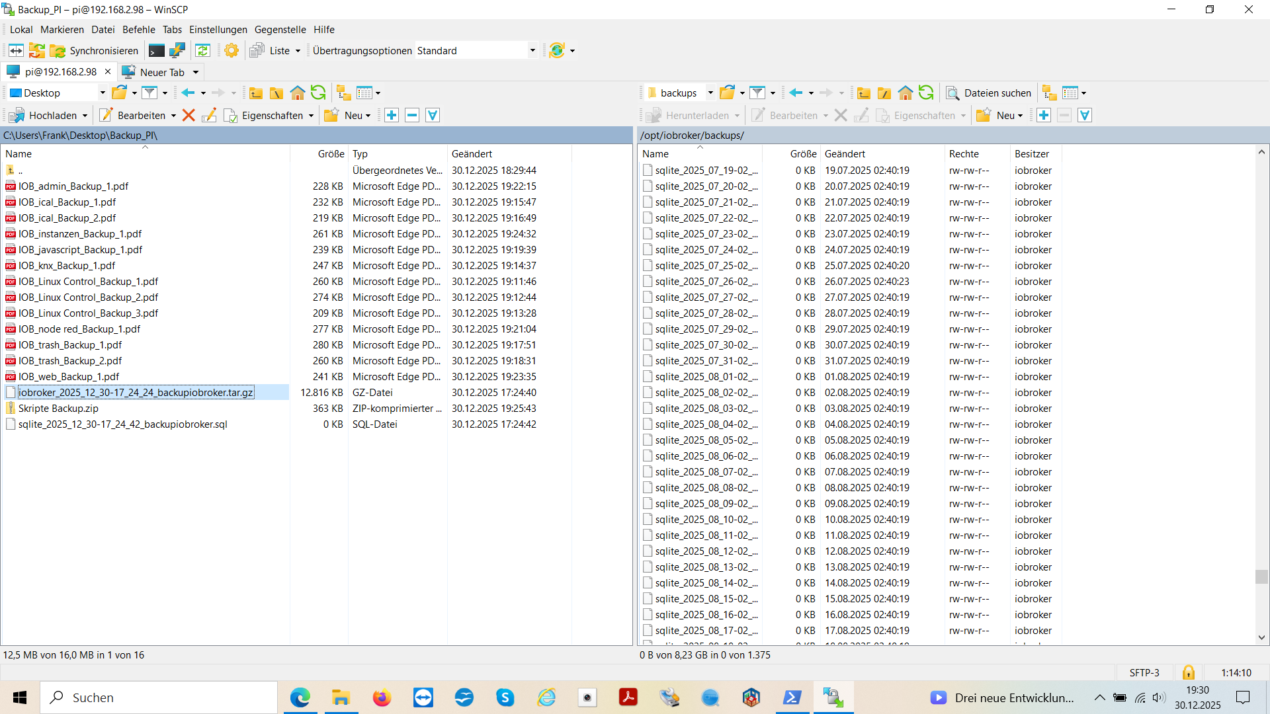Click local parent directory folder icon

pyautogui.click(x=256, y=93)
